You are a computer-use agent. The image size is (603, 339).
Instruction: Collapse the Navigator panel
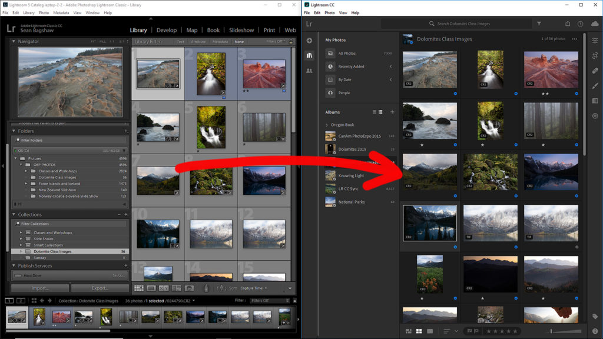[x=14, y=41]
